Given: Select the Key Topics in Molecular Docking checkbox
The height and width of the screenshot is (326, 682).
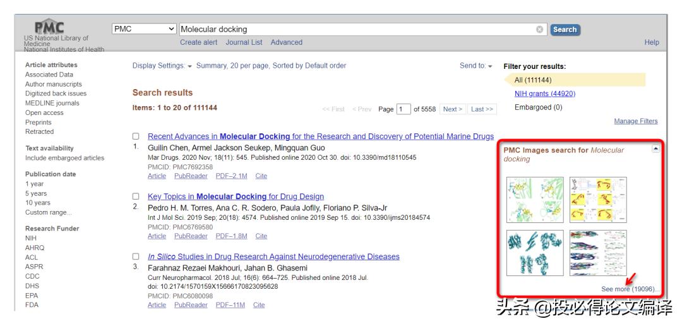Looking at the screenshot, I should tap(136, 196).
